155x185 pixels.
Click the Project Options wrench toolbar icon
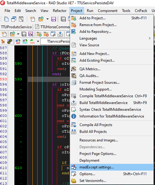(x=53, y=34)
